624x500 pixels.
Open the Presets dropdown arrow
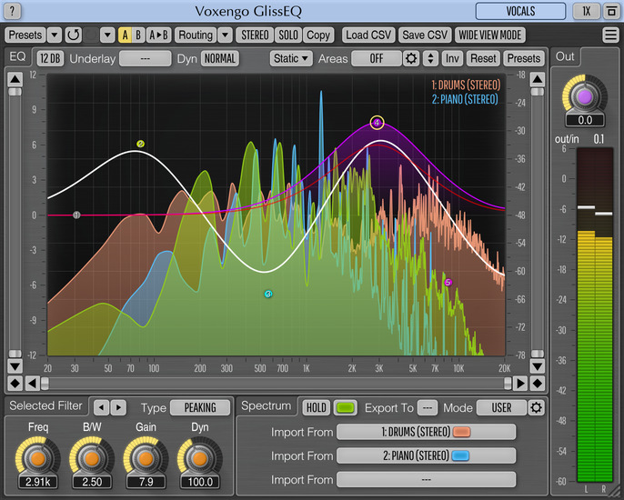(55, 35)
